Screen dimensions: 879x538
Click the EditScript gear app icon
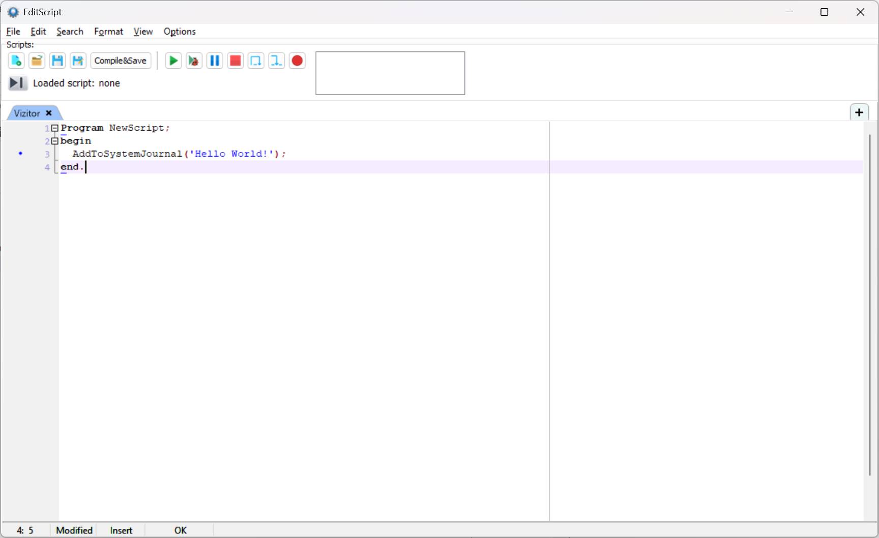click(x=13, y=12)
